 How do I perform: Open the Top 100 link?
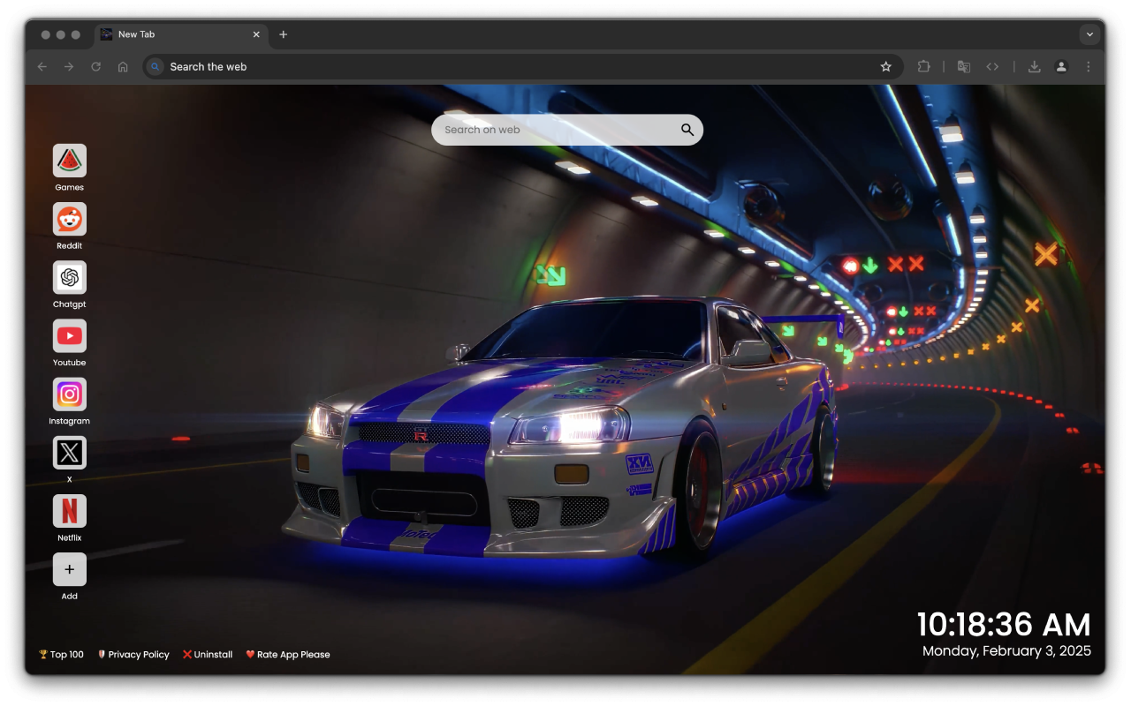tap(61, 655)
